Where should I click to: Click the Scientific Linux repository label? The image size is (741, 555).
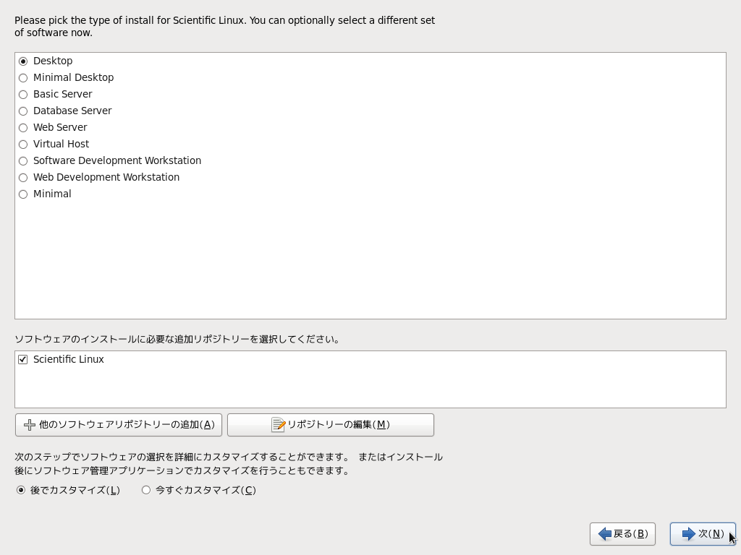point(69,359)
